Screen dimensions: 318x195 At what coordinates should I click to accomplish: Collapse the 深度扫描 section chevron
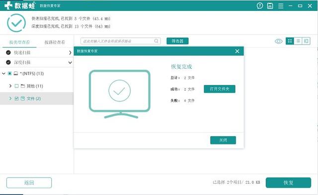pyautogui.click(x=70, y=63)
